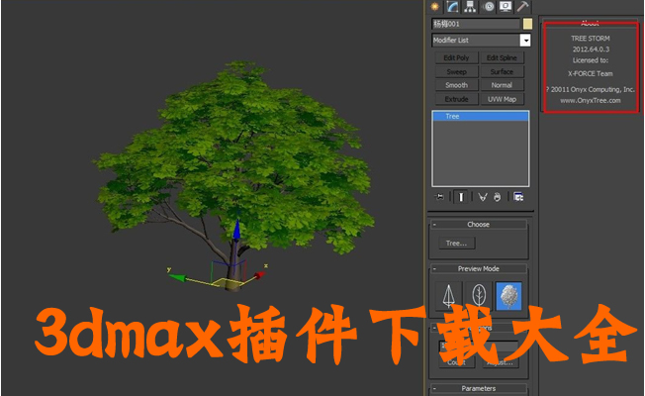Collapse the Preview Mode rollout
The image size is (645, 396).
pos(479,269)
